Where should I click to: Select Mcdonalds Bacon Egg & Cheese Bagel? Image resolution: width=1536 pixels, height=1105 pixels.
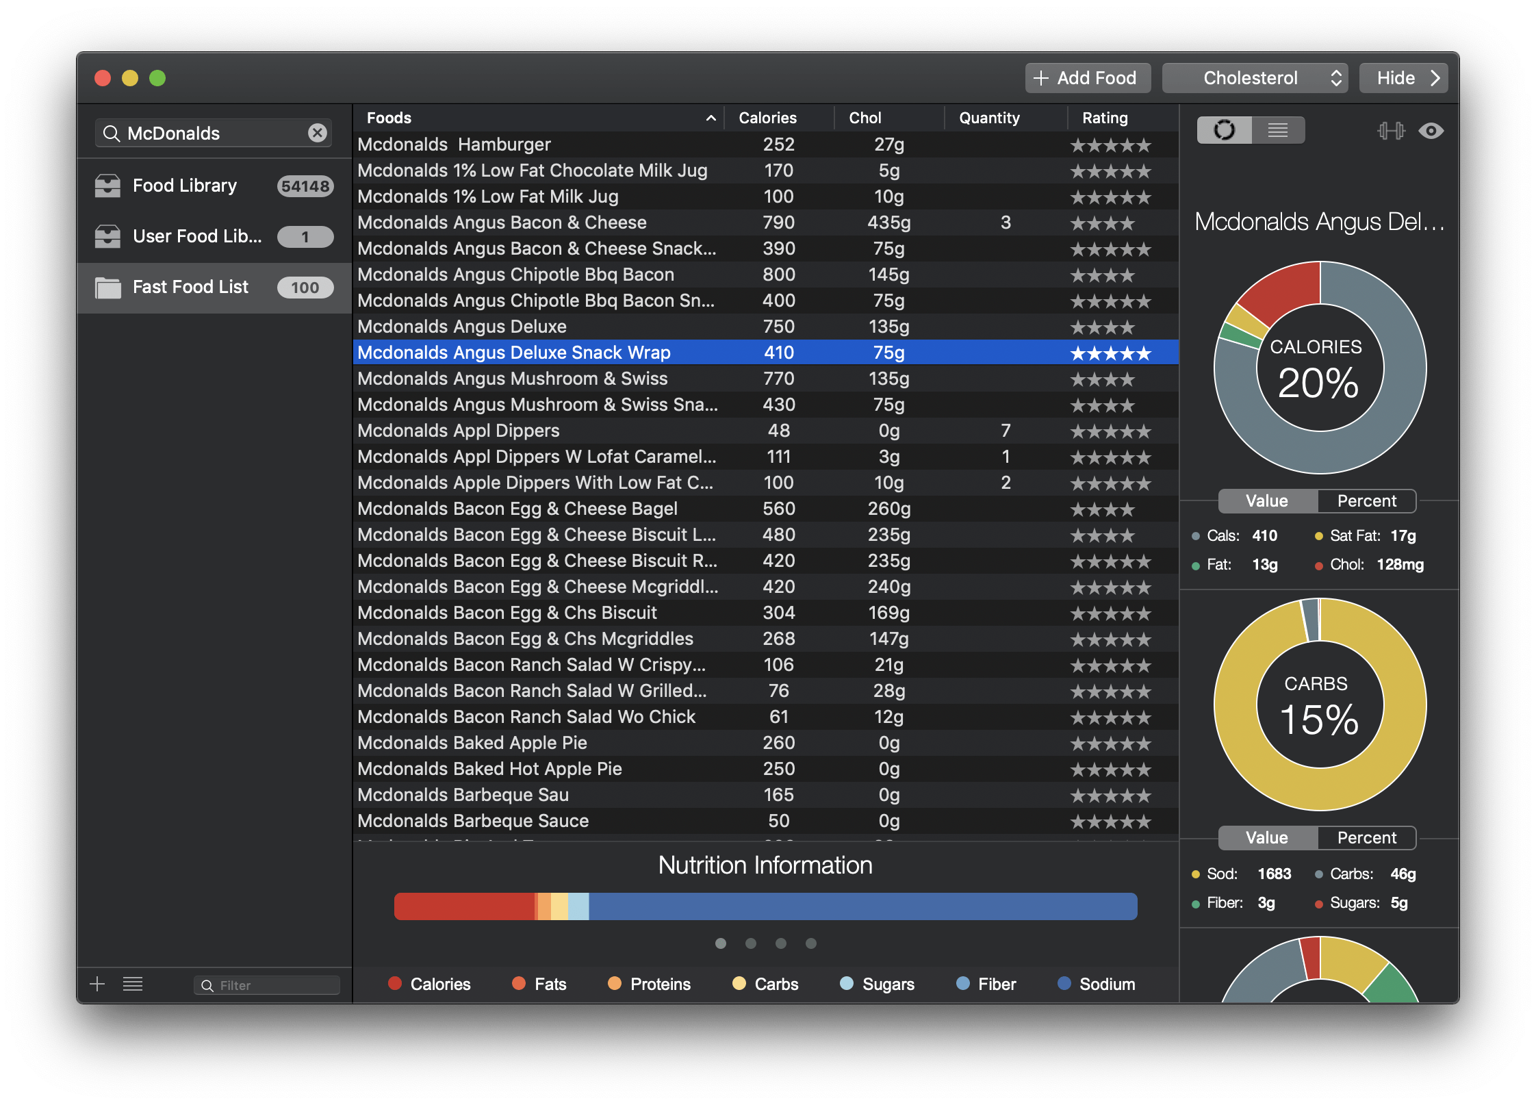click(766, 509)
